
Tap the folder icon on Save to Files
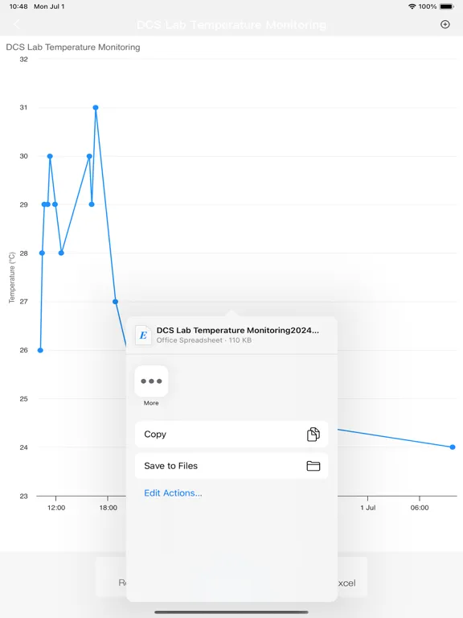[313, 466]
